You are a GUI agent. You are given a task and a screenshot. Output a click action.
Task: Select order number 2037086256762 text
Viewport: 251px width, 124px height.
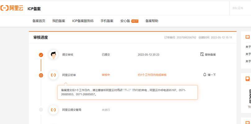point(186,38)
